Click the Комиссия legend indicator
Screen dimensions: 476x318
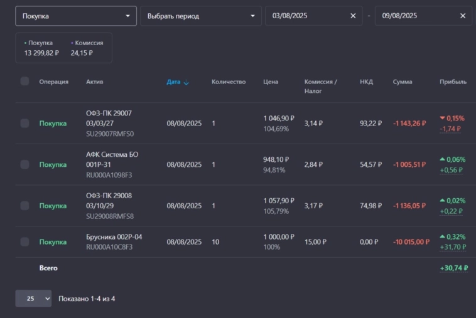click(72, 43)
